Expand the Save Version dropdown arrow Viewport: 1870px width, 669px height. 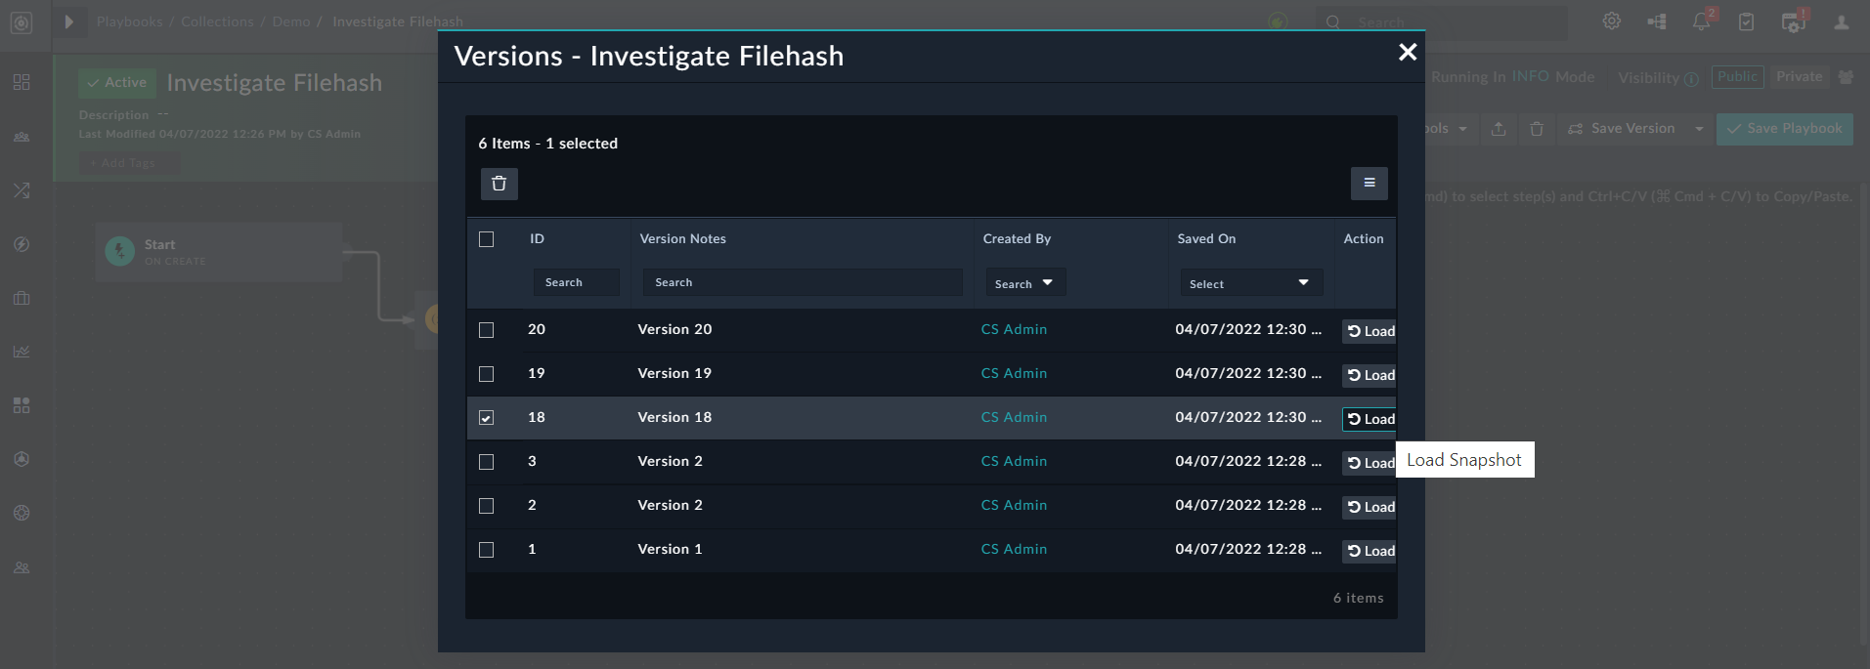pyautogui.click(x=1699, y=129)
